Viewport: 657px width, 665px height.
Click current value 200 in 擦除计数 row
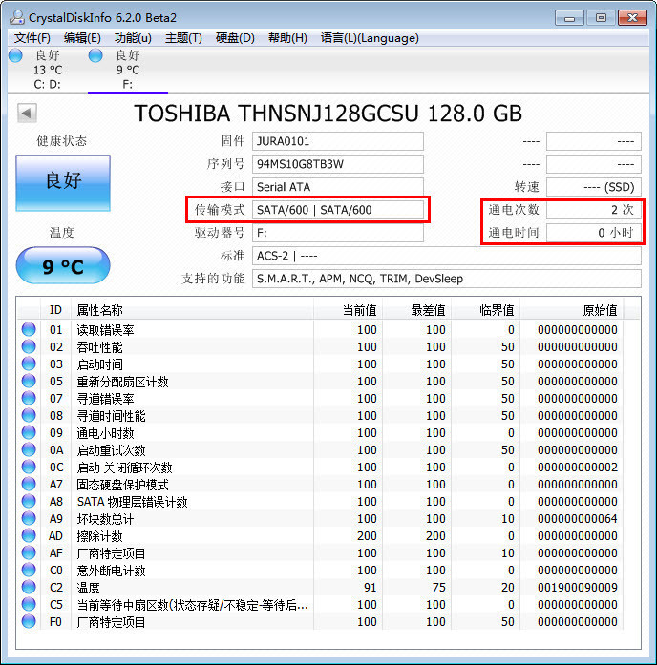coord(367,536)
